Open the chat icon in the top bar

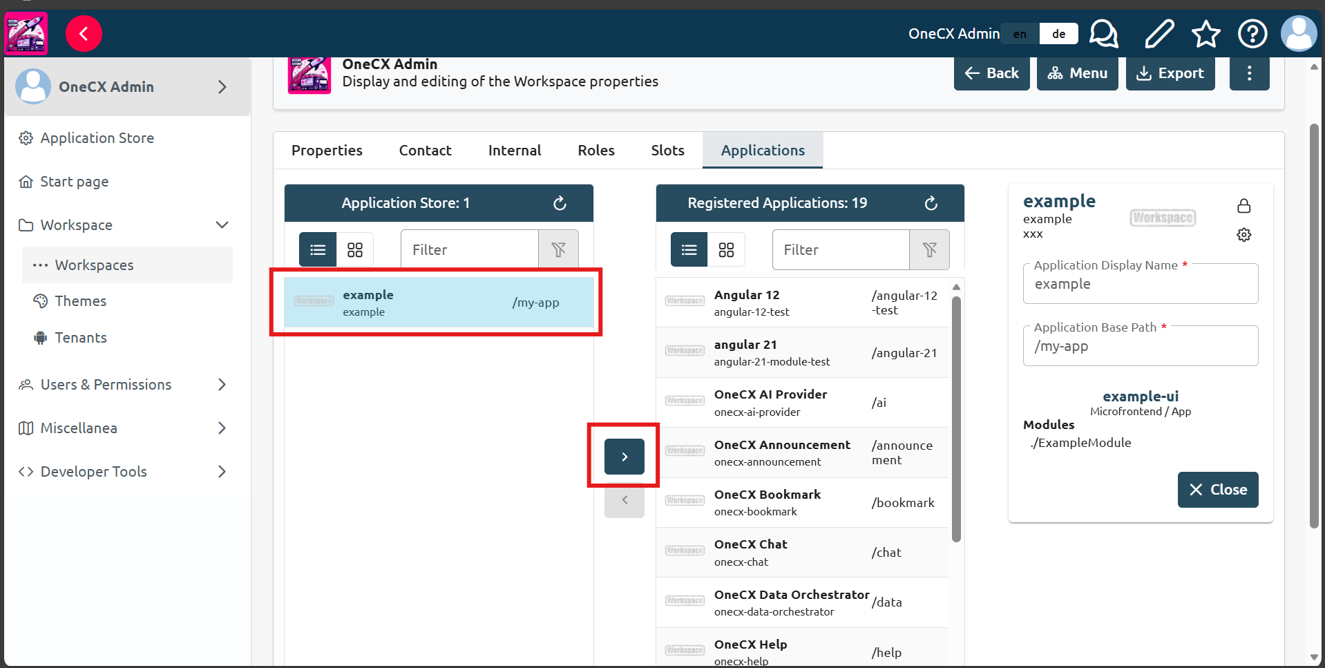[1103, 33]
